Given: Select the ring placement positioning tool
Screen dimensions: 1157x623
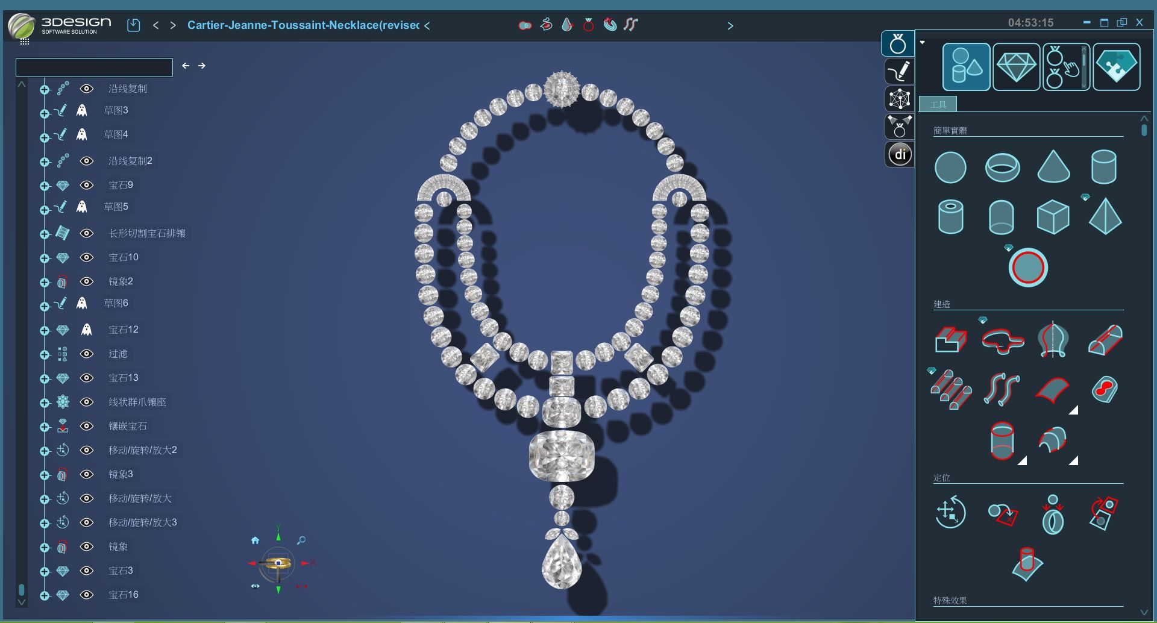Looking at the screenshot, I should pos(1053,515).
